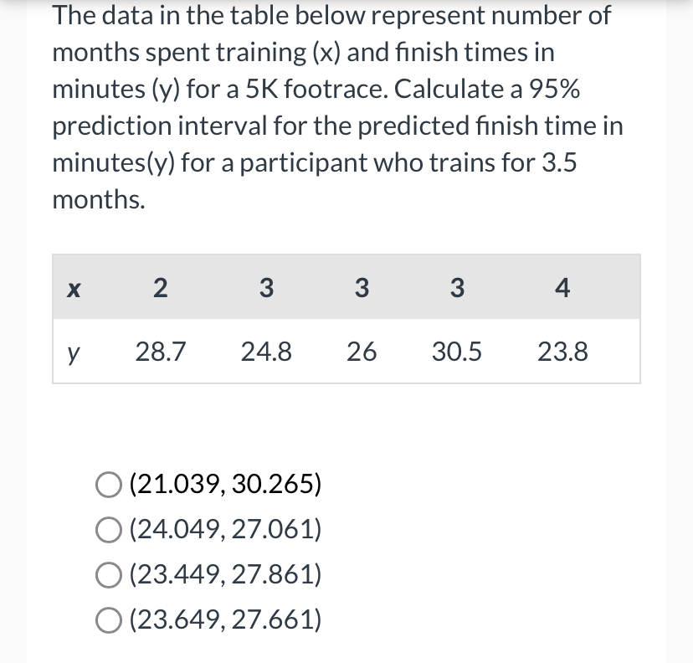Click the radio circle beside 21.039
The height and width of the screenshot is (663, 693).
[108, 484]
